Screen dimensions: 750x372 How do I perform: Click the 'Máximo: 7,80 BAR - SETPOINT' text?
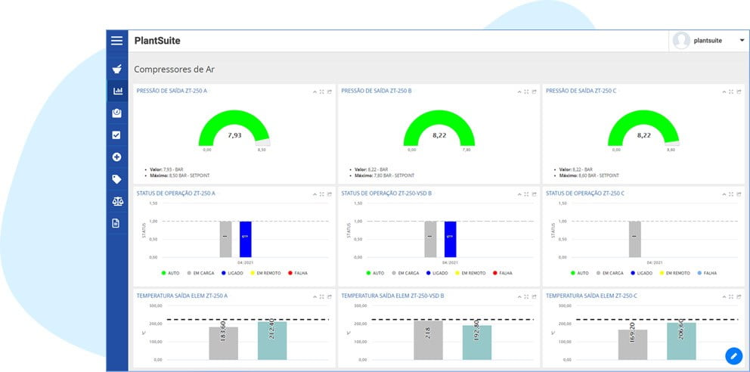pyautogui.click(x=384, y=175)
